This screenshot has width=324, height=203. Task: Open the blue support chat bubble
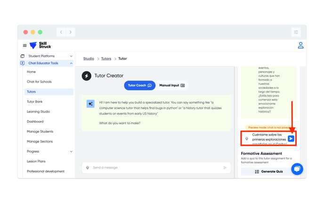[x=297, y=169]
